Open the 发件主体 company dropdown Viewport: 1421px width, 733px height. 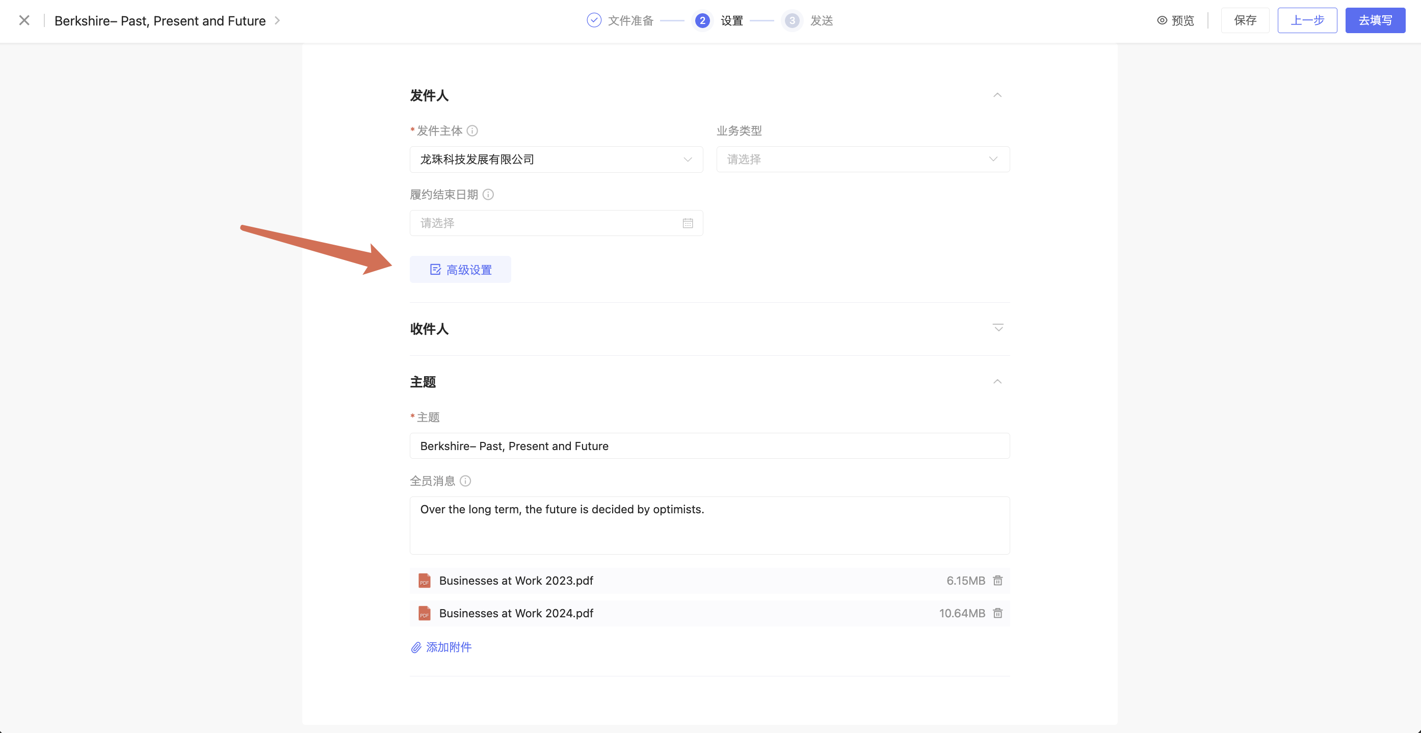(556, 160)
